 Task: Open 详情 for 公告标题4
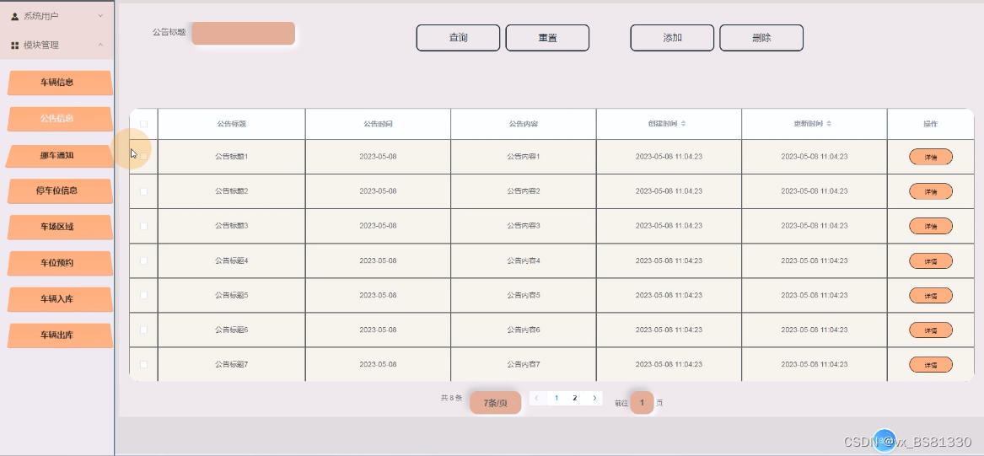[x=931, y=261]
